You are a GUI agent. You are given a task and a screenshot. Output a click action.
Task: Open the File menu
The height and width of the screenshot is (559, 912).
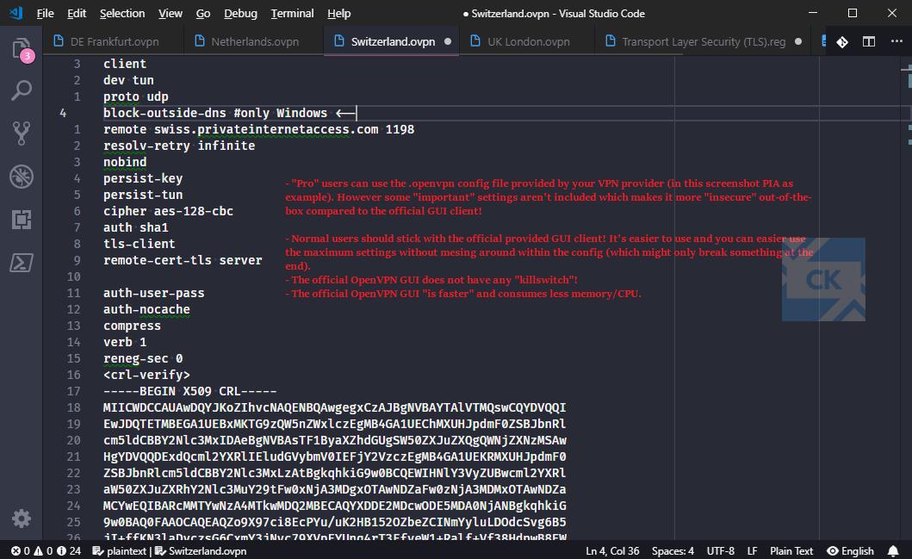(45, 14)
